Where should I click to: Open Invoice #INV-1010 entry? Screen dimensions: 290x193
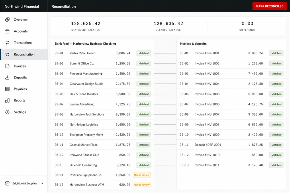[231, 155]
